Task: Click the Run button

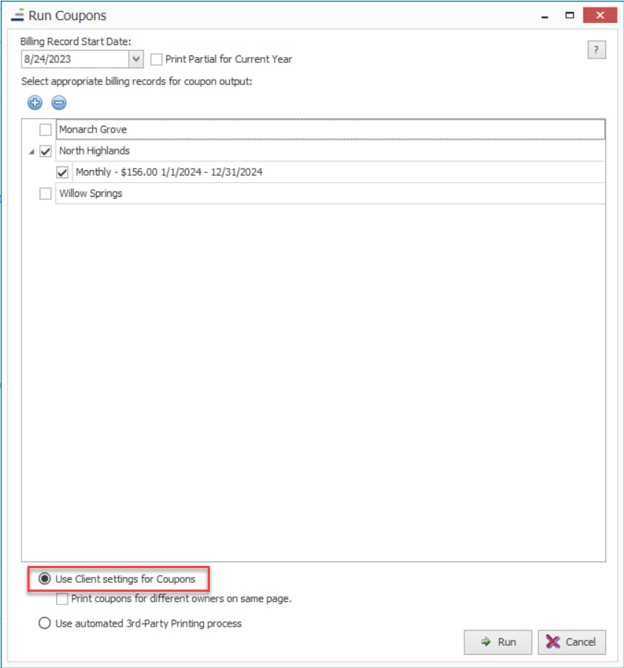Action: pyautogui.click(x=498, y=642)
